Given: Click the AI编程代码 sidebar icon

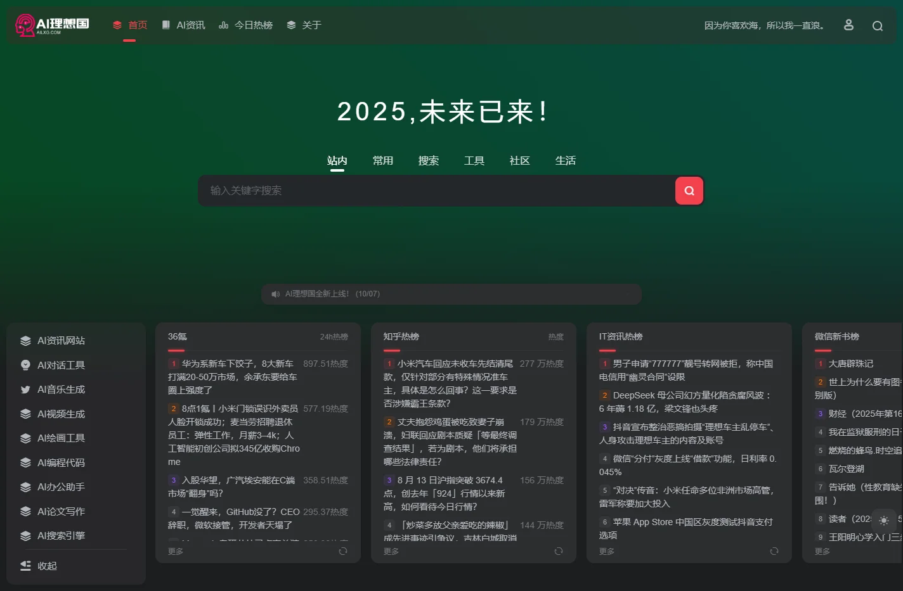Looking at the screenshot, I should coord(25,462).
